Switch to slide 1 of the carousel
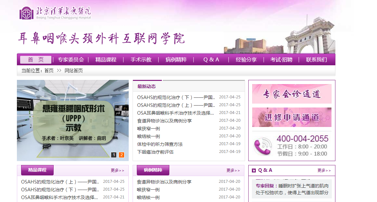The image size is (377, 202). pyautogui.click(x=114, y=155)
